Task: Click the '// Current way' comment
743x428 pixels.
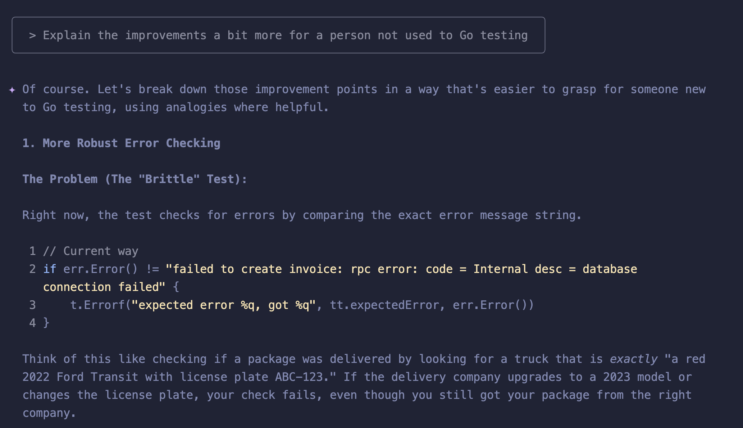Action: [x=90, y=251]
